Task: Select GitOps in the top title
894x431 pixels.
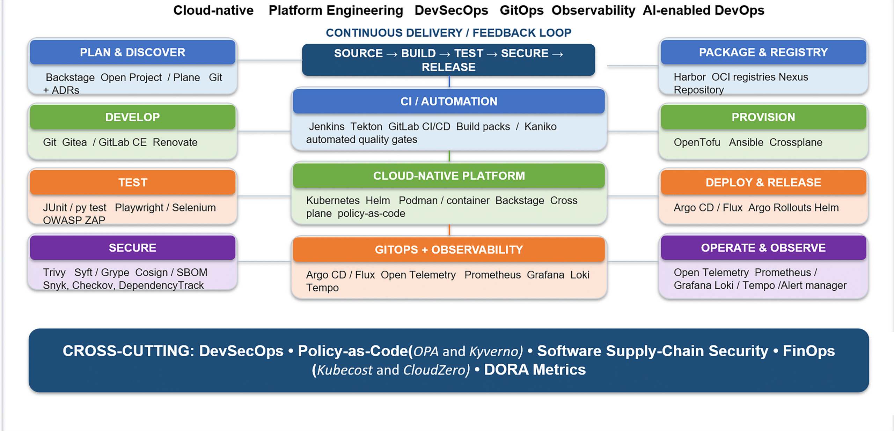Action: coord(521,10)
